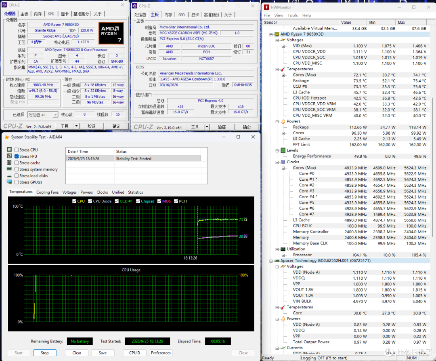Open the tools dropdown arrow in mainboard CPU-Z
The image size is (436, 361).
click(207, 127)
